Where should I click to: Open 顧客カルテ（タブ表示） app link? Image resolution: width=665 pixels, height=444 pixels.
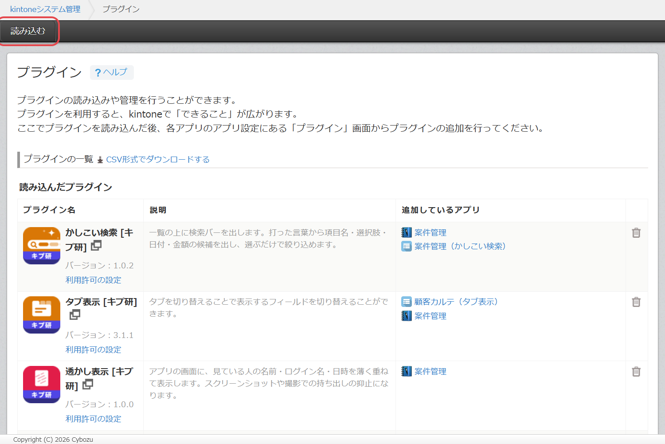[x=456, y=302]
